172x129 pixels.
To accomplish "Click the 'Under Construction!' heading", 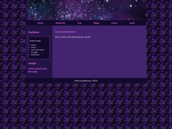I will point(65,32).
